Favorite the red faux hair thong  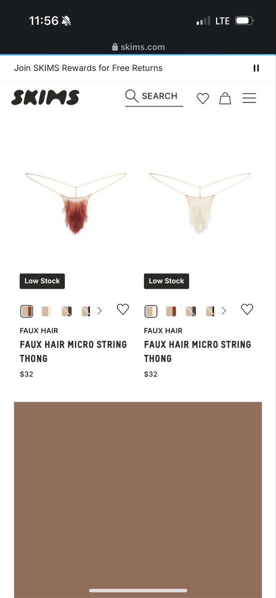click(123, 309)
